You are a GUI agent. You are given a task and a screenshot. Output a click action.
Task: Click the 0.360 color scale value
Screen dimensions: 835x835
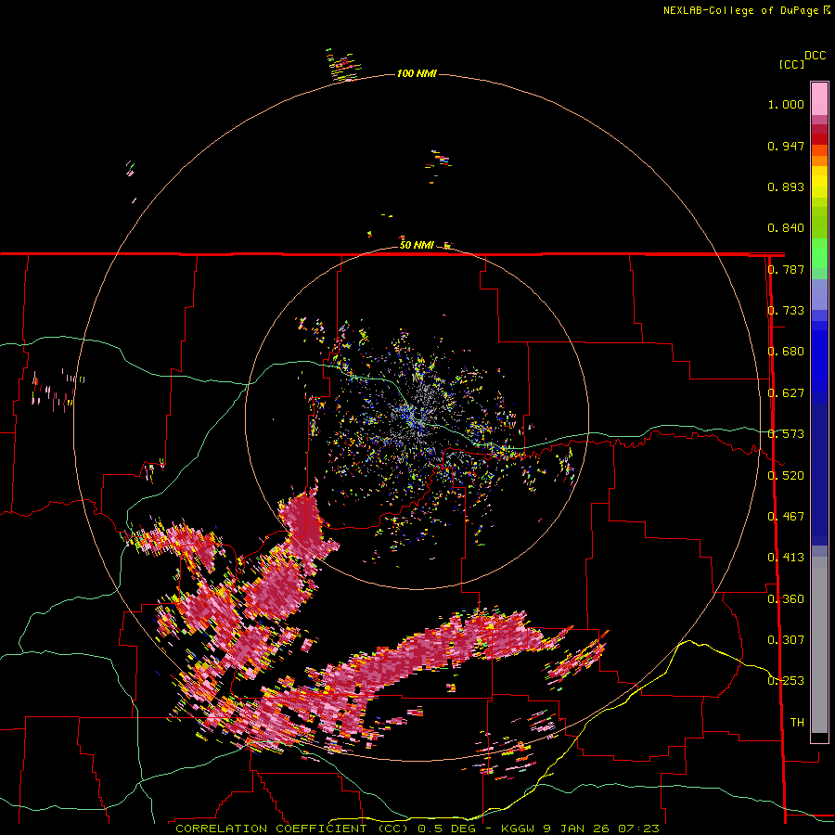[x=786, y=599]
